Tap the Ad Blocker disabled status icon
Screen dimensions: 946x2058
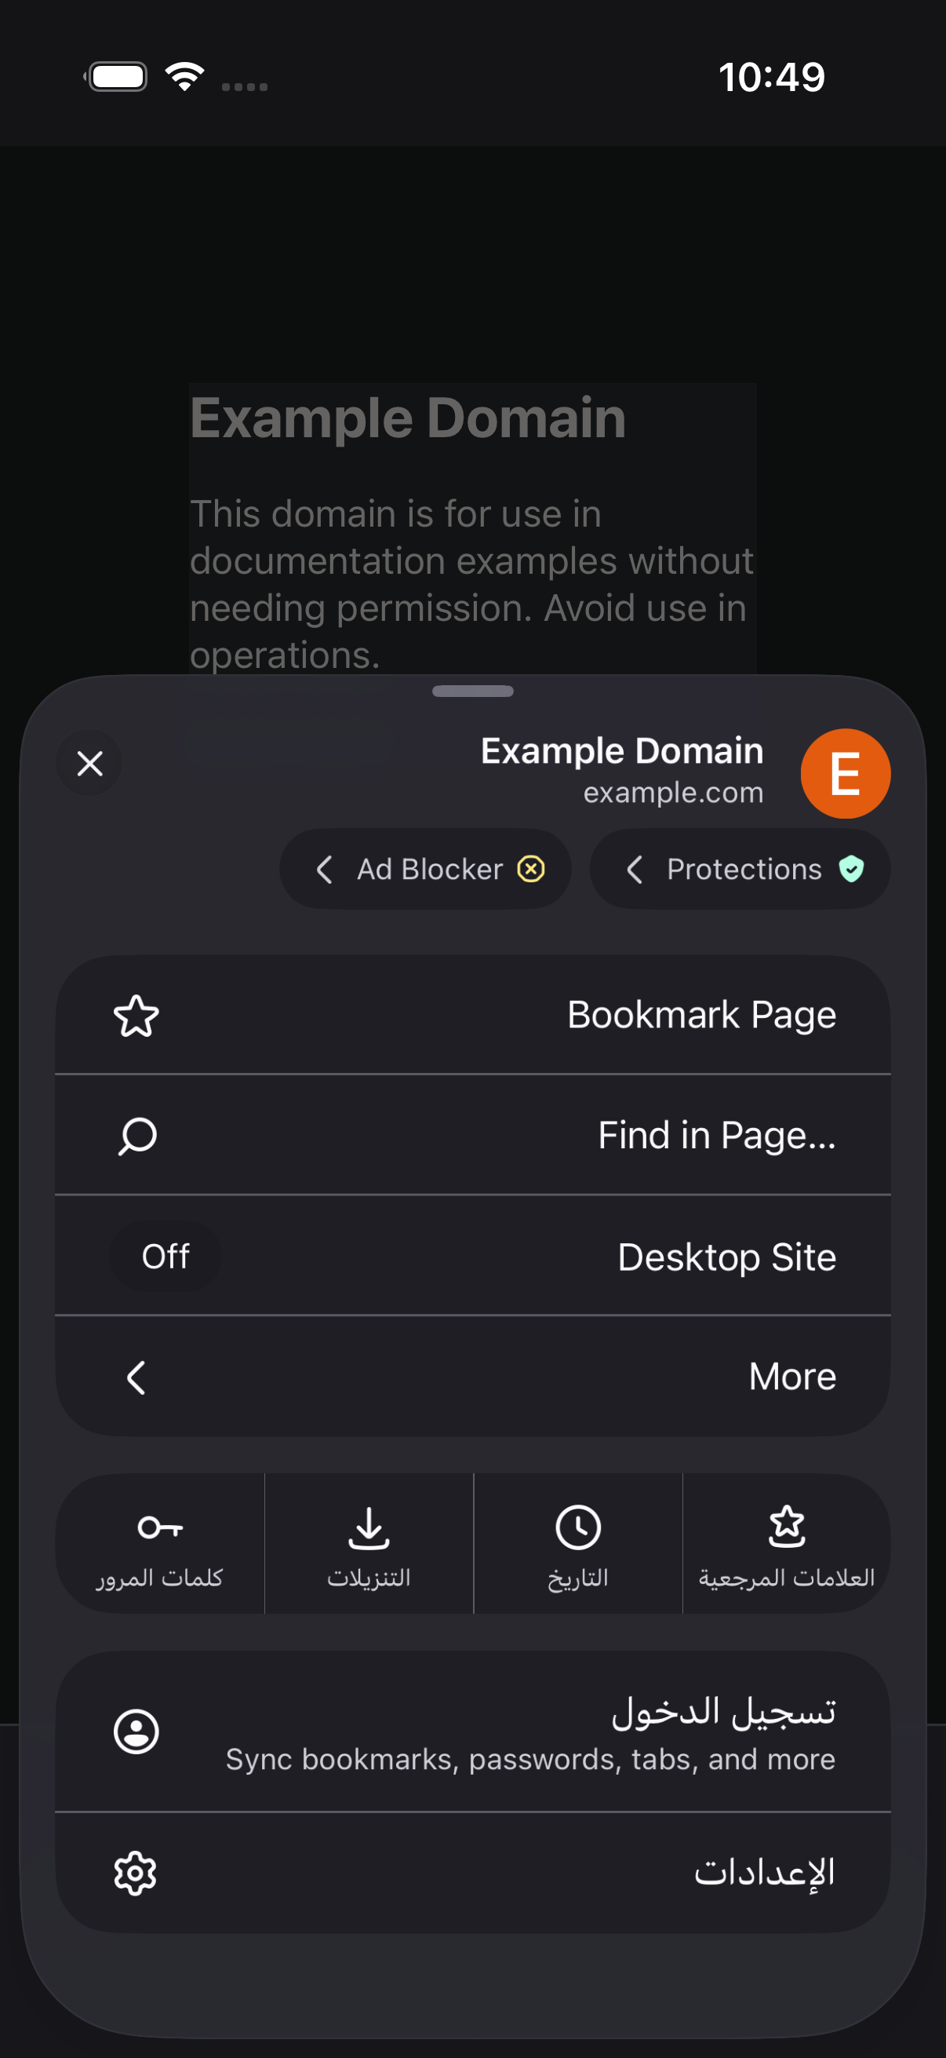pyautogui.click(x=531, y=868)
